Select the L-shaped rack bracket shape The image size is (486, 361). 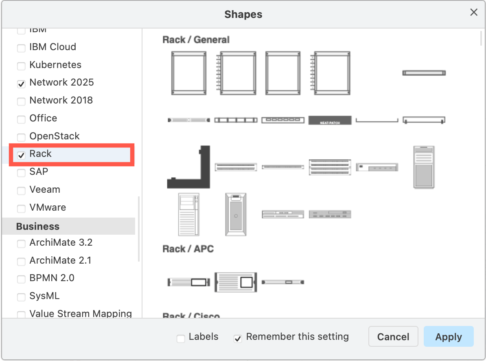coord(188,167)
